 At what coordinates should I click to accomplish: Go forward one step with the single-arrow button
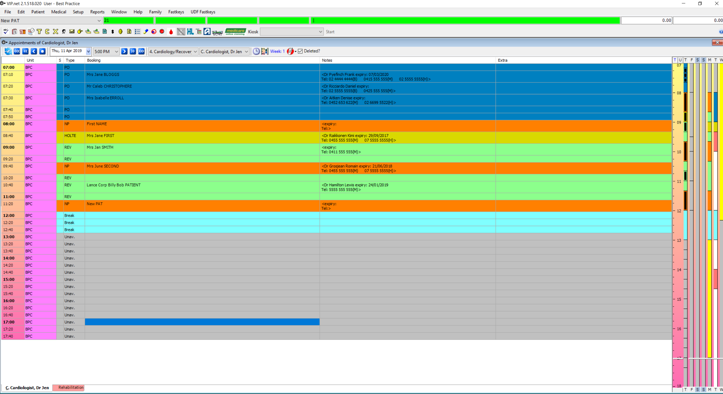[x=124, y=51]
